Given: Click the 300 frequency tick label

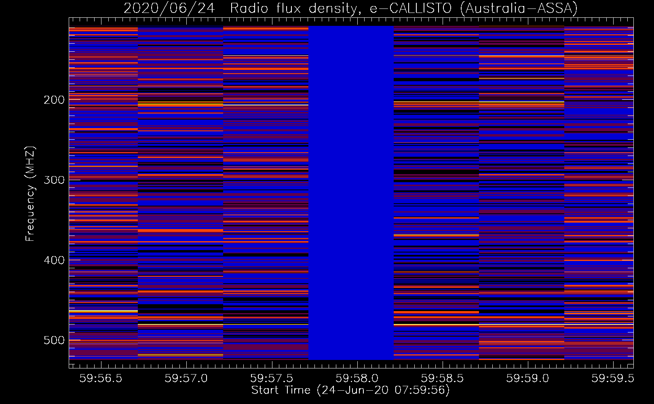Looking at the screenshot, I should pos(54,180).
